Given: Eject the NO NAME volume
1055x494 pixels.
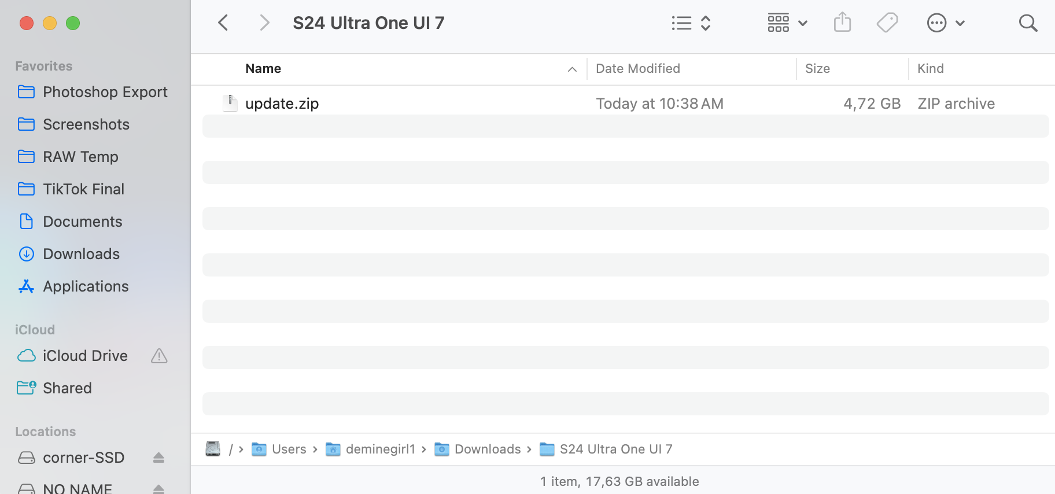Looking at the screenshot, I should point(159,489).
